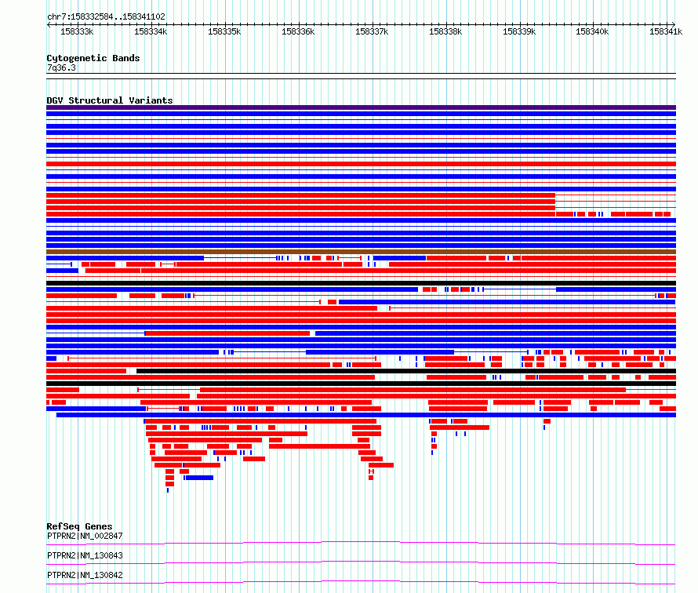This screenshot has height=593, width=698.
Task: Click the purple variant bar atop DGV track
Action: [361, 107]
